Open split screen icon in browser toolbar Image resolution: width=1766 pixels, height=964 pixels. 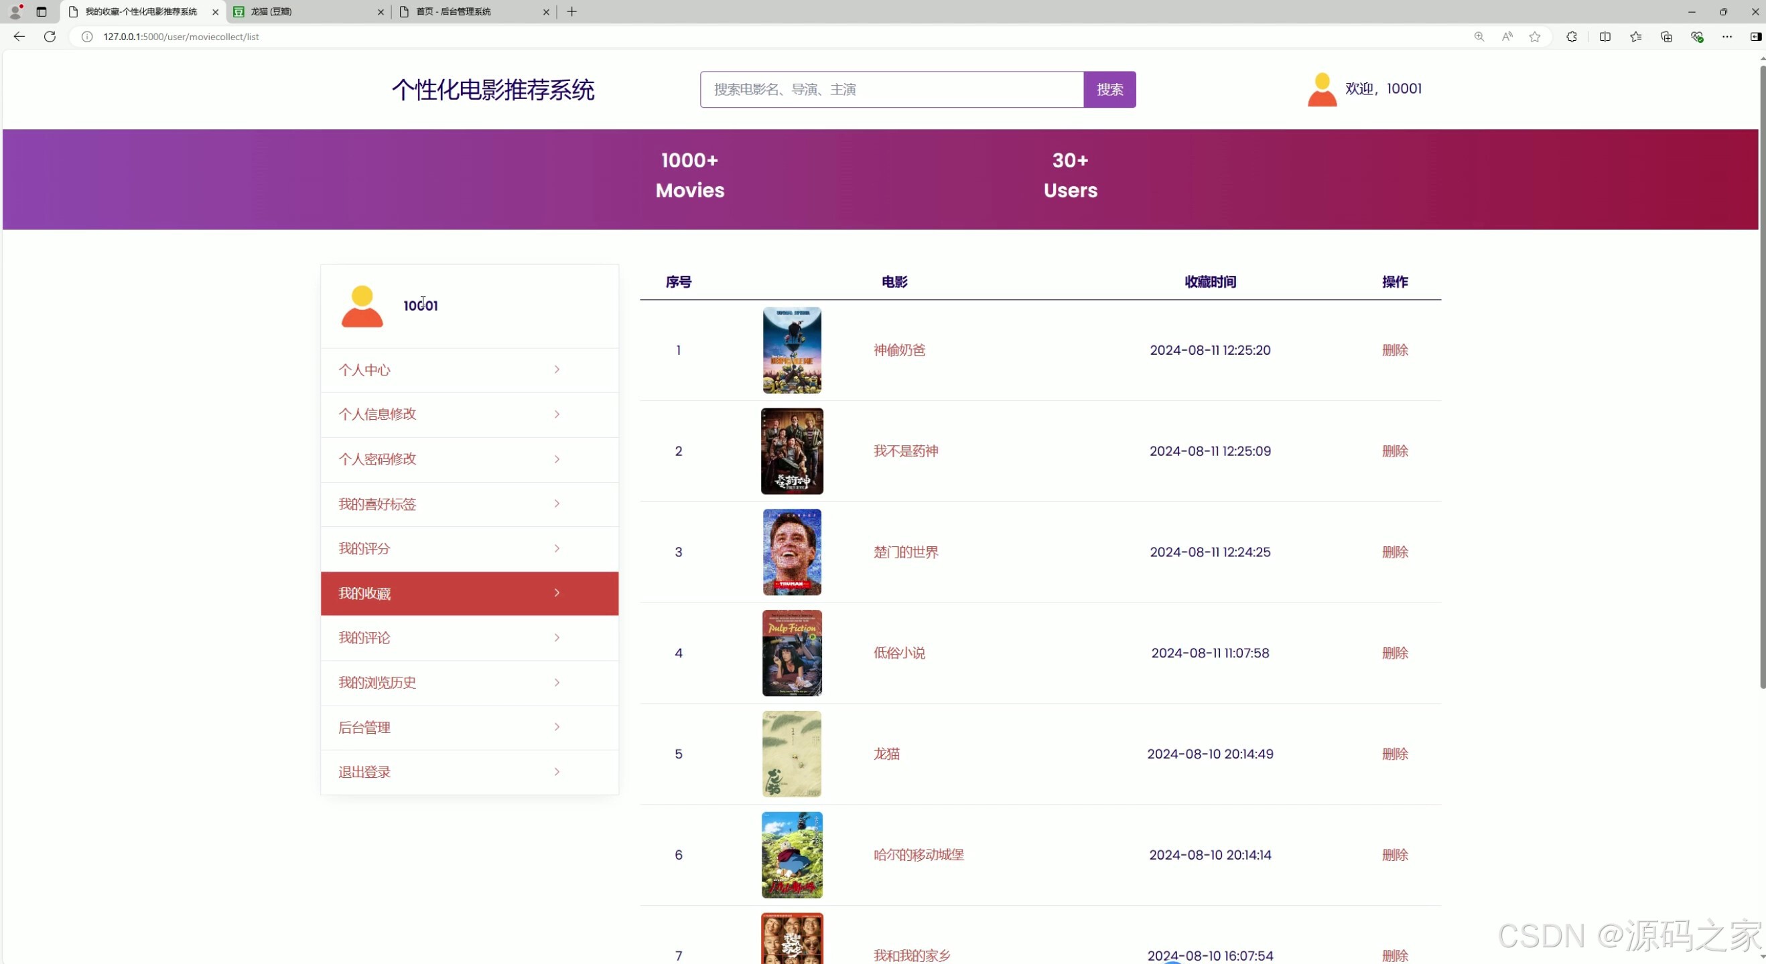[1605, 36]
